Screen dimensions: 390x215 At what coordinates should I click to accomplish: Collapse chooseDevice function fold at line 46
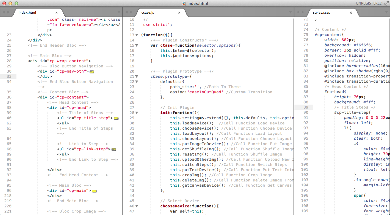(137, 206)
